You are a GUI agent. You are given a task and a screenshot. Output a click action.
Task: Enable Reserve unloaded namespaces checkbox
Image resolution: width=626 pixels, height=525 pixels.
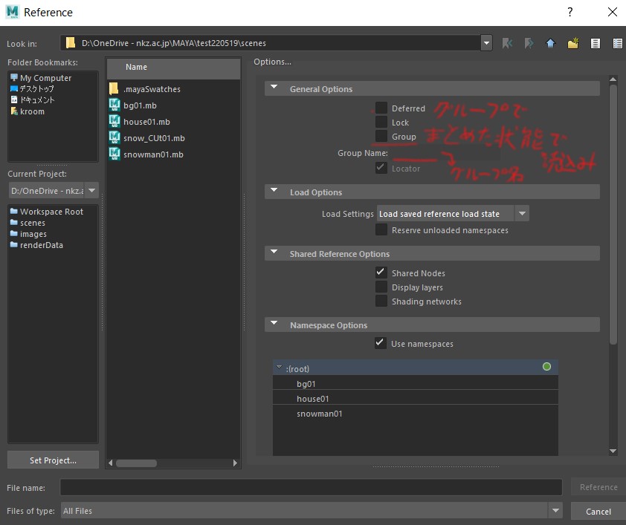(381, 229)
